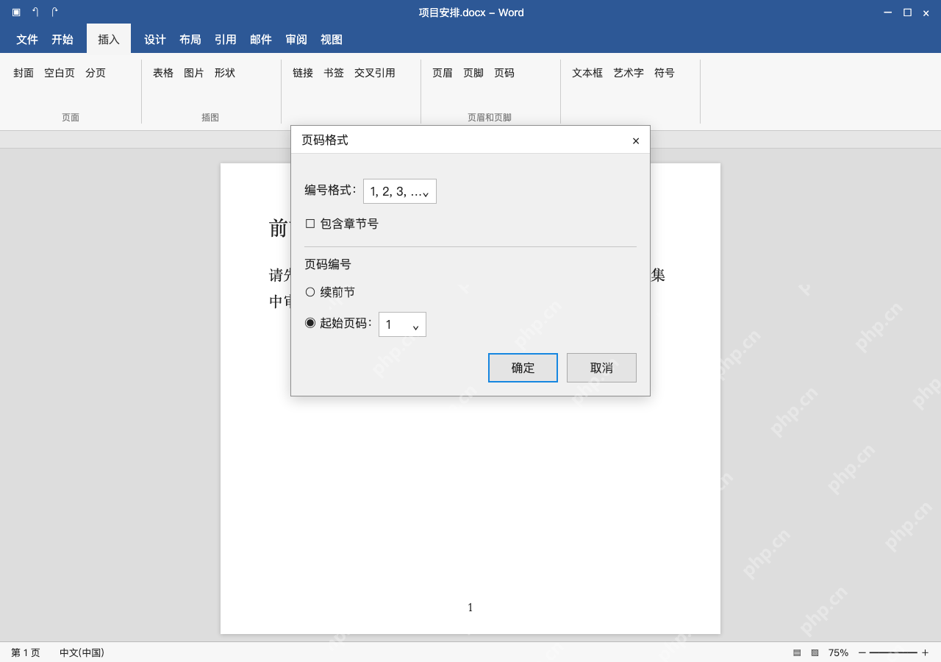Open the 审阅 ribbon tab
The image size is (941, 662).
click(x=296, y=40)
